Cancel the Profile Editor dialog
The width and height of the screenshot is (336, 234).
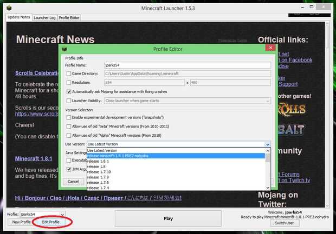pyautogui.click(x=73, y=182)
